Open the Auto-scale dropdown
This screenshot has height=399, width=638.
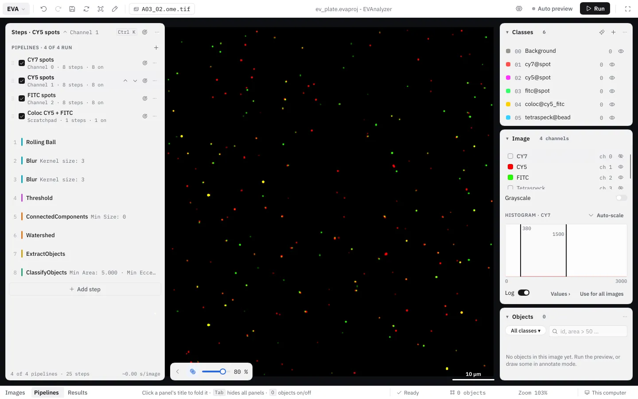[x=606, y=215]
